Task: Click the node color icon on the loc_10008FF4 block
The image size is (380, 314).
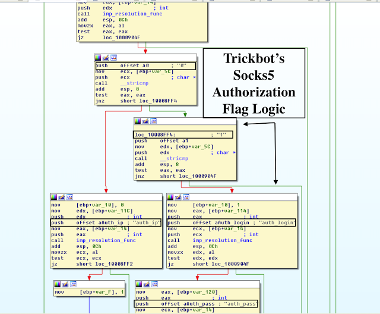Action: coord(138,121)
